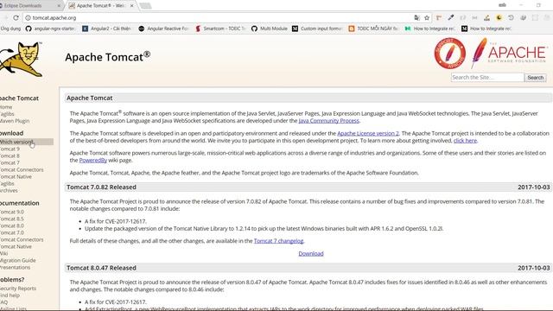Open Tomcat 7.0 documentation link
The image size is (553, 311).
12,232
